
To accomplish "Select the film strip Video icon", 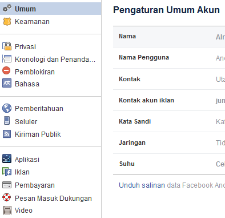I will pos(7,211).
